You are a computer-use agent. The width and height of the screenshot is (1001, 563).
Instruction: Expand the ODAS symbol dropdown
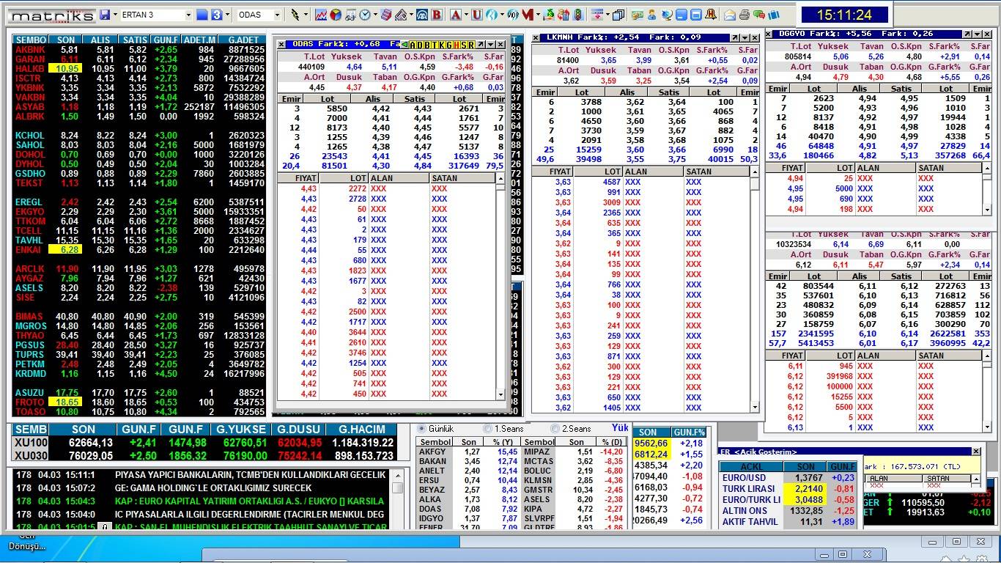[277, 15]
